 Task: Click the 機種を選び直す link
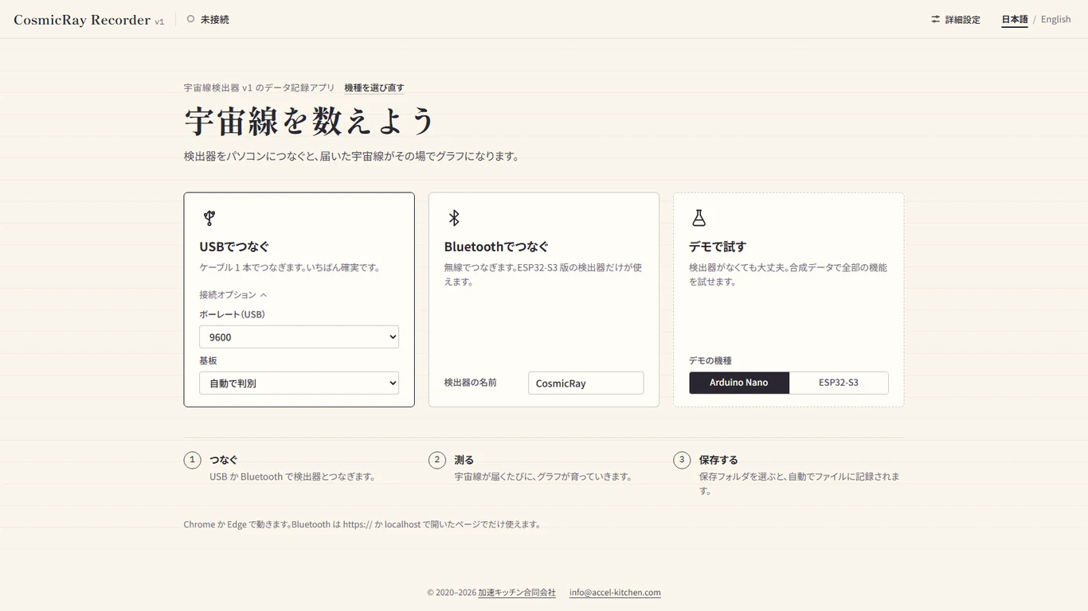click(x=374, y=88)
